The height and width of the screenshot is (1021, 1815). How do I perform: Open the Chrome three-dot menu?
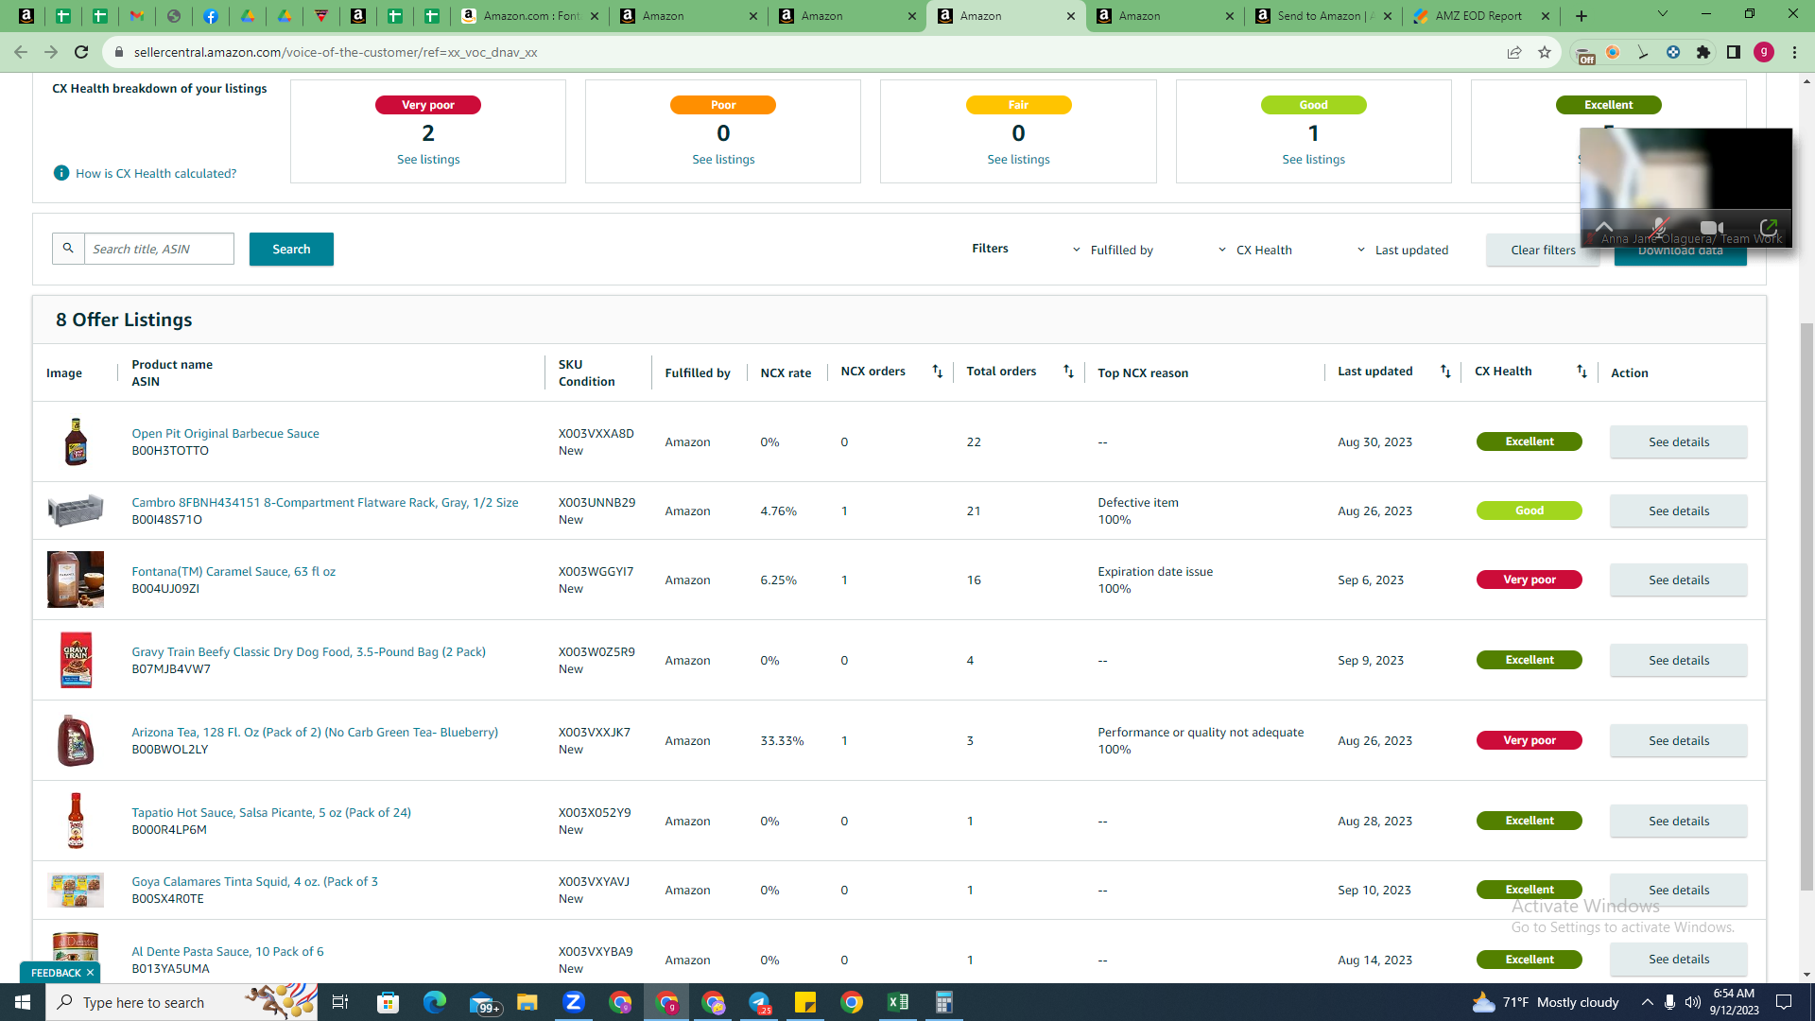[x=1794, y=52]
